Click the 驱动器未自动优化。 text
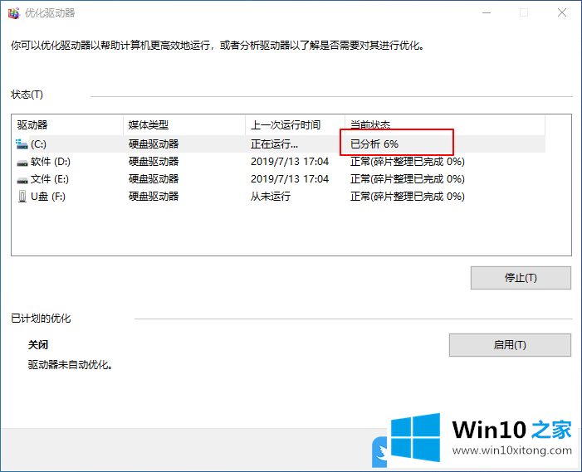This screenshot has width=582, height=472. point(70,365)
